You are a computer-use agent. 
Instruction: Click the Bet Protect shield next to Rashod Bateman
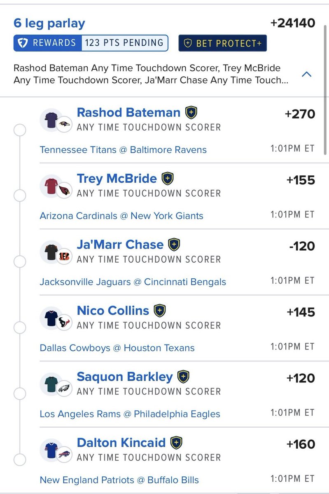point(191,112)
